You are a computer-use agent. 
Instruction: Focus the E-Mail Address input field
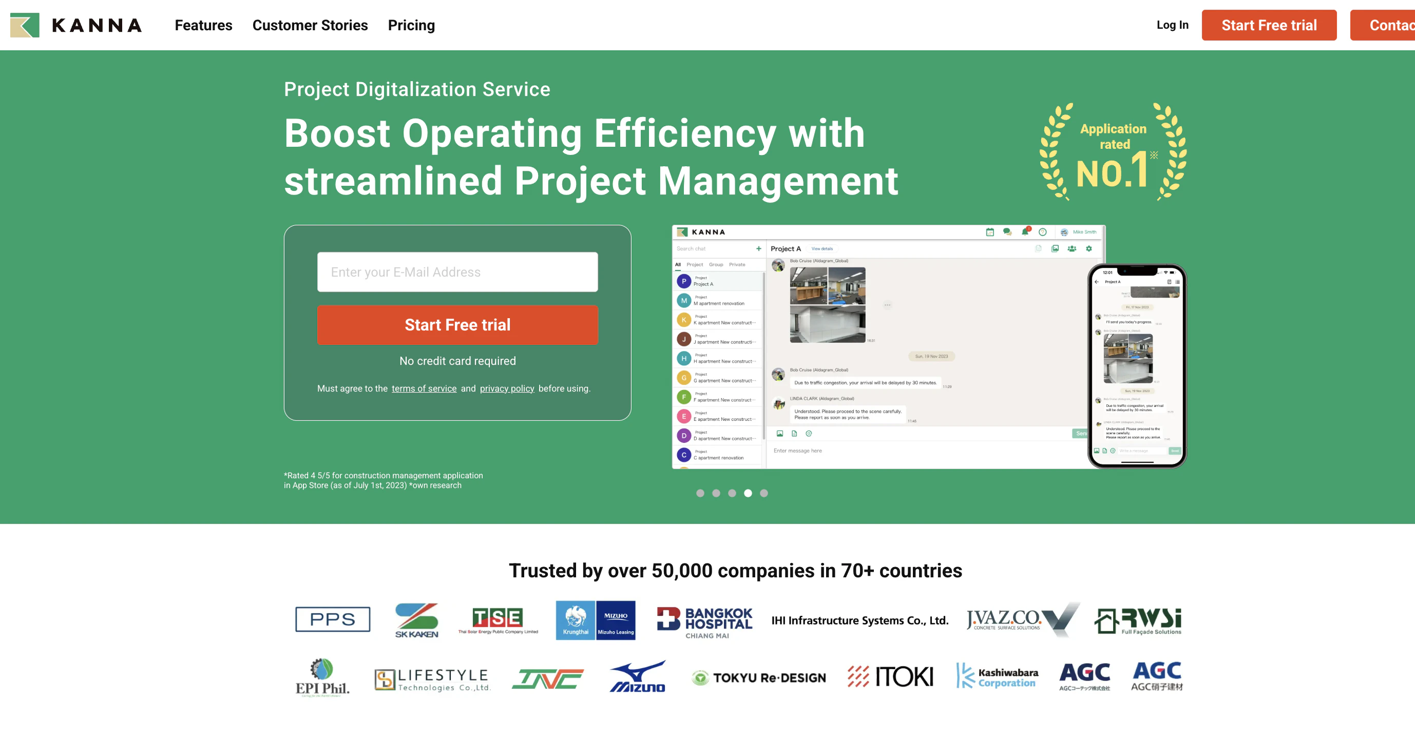pos(457,273)
